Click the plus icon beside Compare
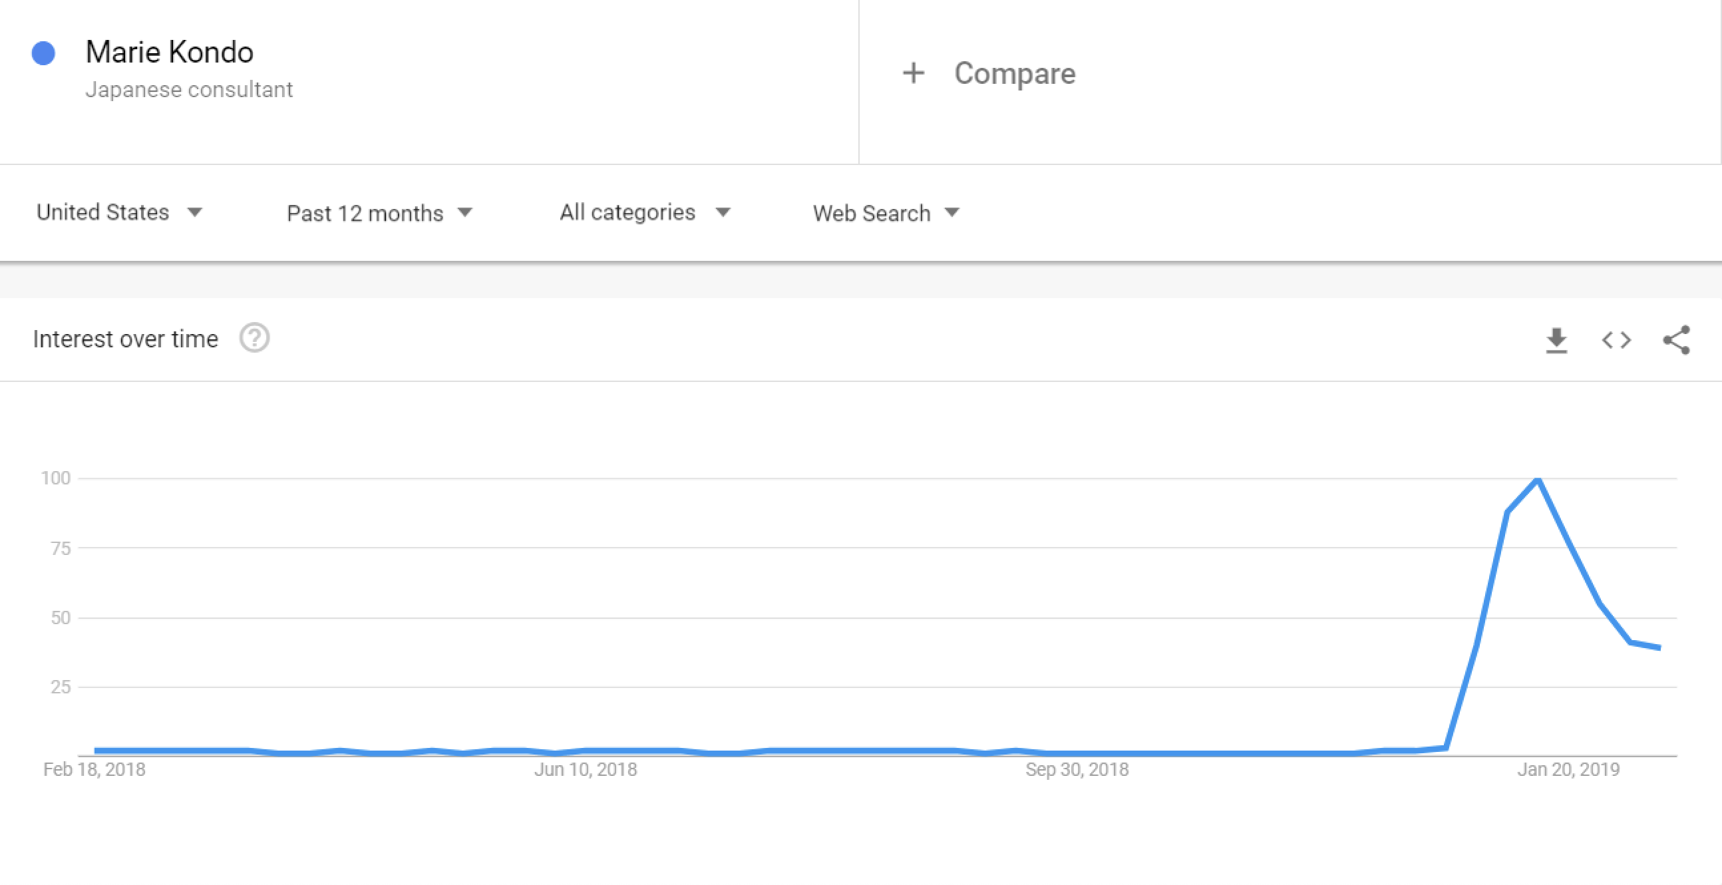This screenshot has height=885, width=1722. 914,73
